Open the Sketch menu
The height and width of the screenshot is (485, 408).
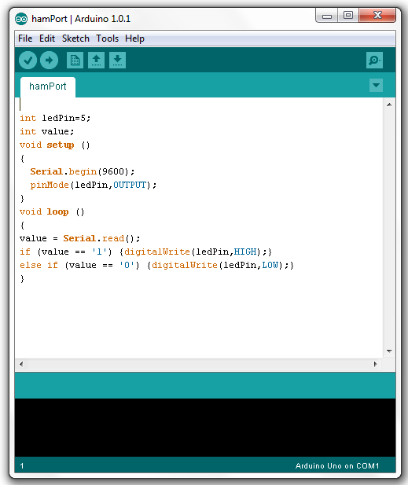pyautogui.click(x=75, y=39)
